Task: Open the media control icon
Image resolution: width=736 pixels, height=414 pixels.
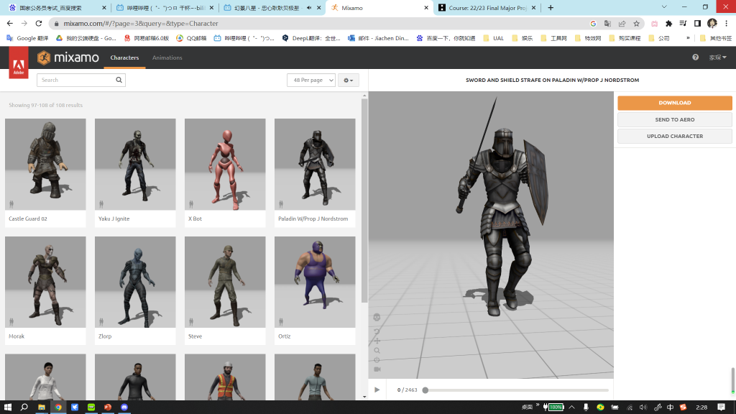Action: click(683, 24)
